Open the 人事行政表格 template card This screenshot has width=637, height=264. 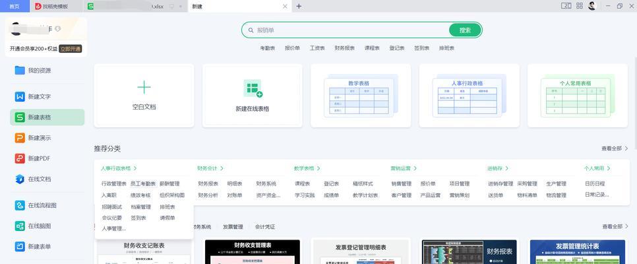(470, 96)
